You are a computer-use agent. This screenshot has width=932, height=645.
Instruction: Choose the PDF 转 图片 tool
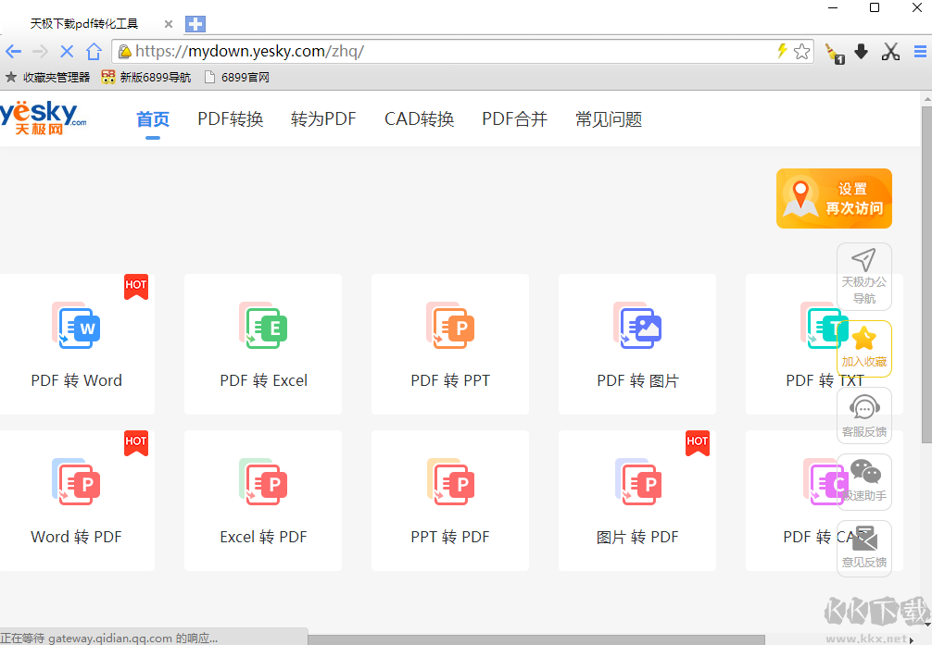click(637, 326)
